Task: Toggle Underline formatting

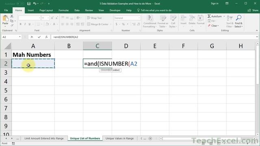Action: (x=30, y=24)
